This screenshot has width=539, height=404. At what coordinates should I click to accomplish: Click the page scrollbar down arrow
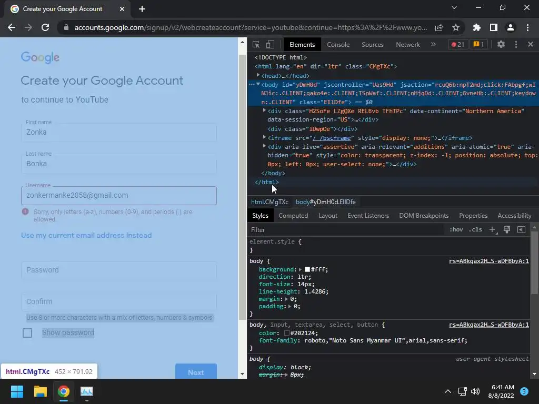tap(242, 374)
